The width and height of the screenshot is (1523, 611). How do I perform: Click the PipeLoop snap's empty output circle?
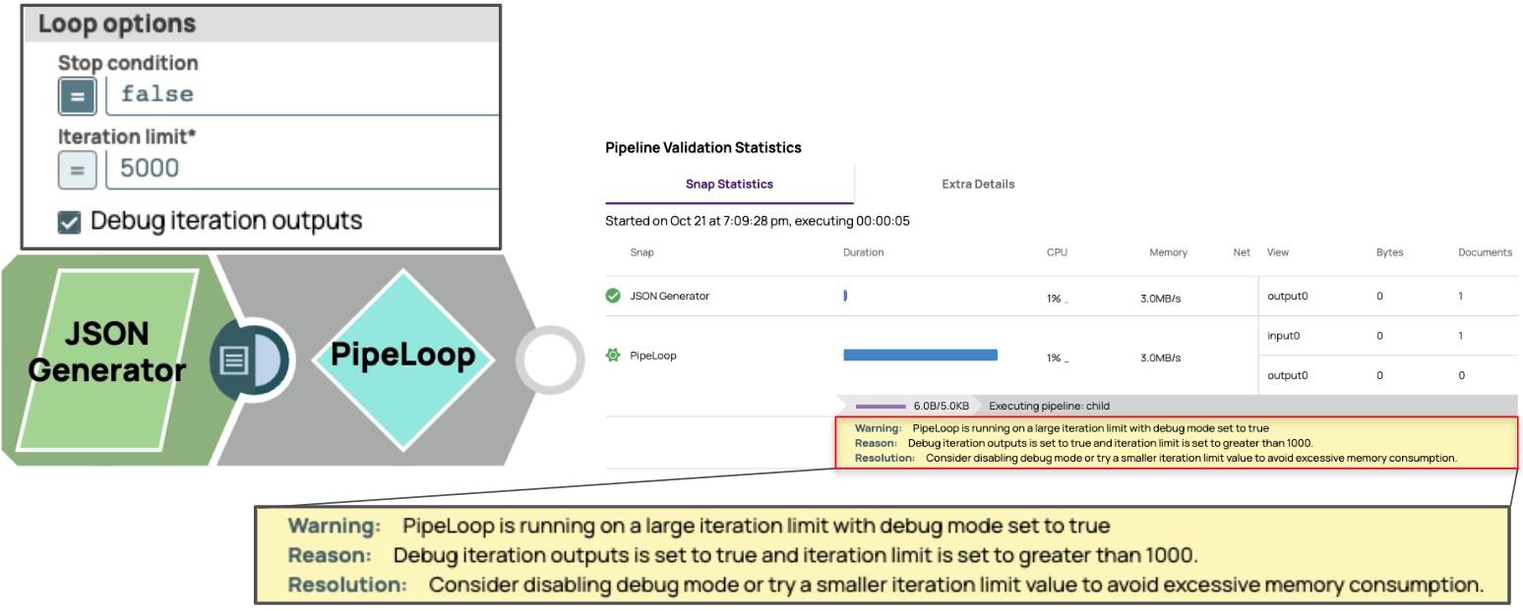tap(549, 361)
